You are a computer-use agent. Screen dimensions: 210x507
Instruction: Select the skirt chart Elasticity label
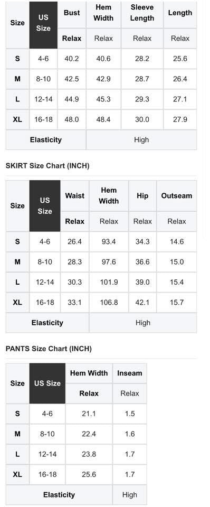tap(47, 323)
